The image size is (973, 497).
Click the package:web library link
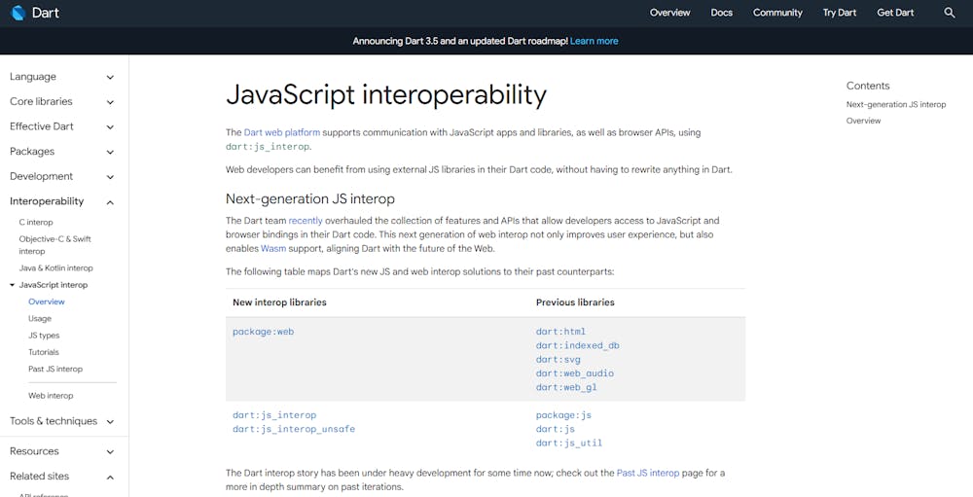click(263, 332)
